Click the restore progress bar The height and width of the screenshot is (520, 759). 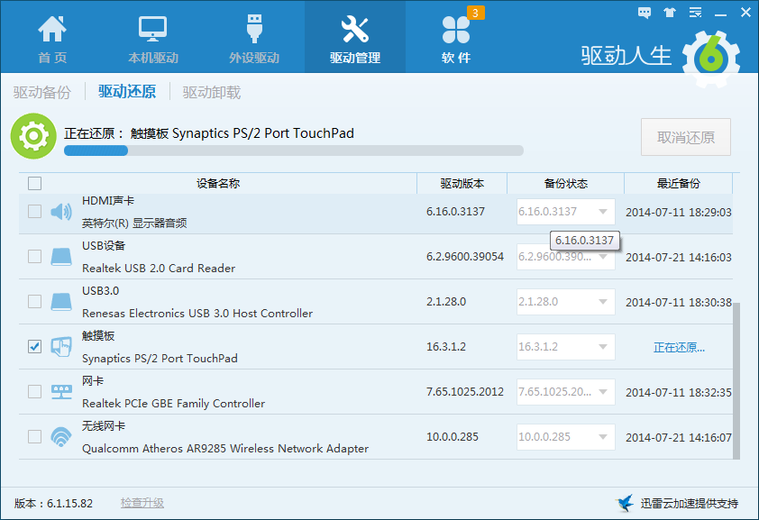[293, 151]
